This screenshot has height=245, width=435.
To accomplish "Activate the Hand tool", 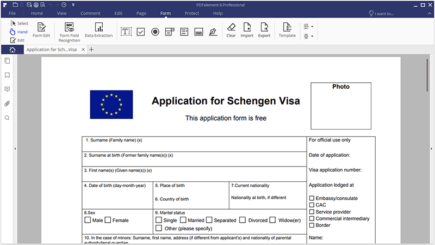I will (x=18, y=32).
